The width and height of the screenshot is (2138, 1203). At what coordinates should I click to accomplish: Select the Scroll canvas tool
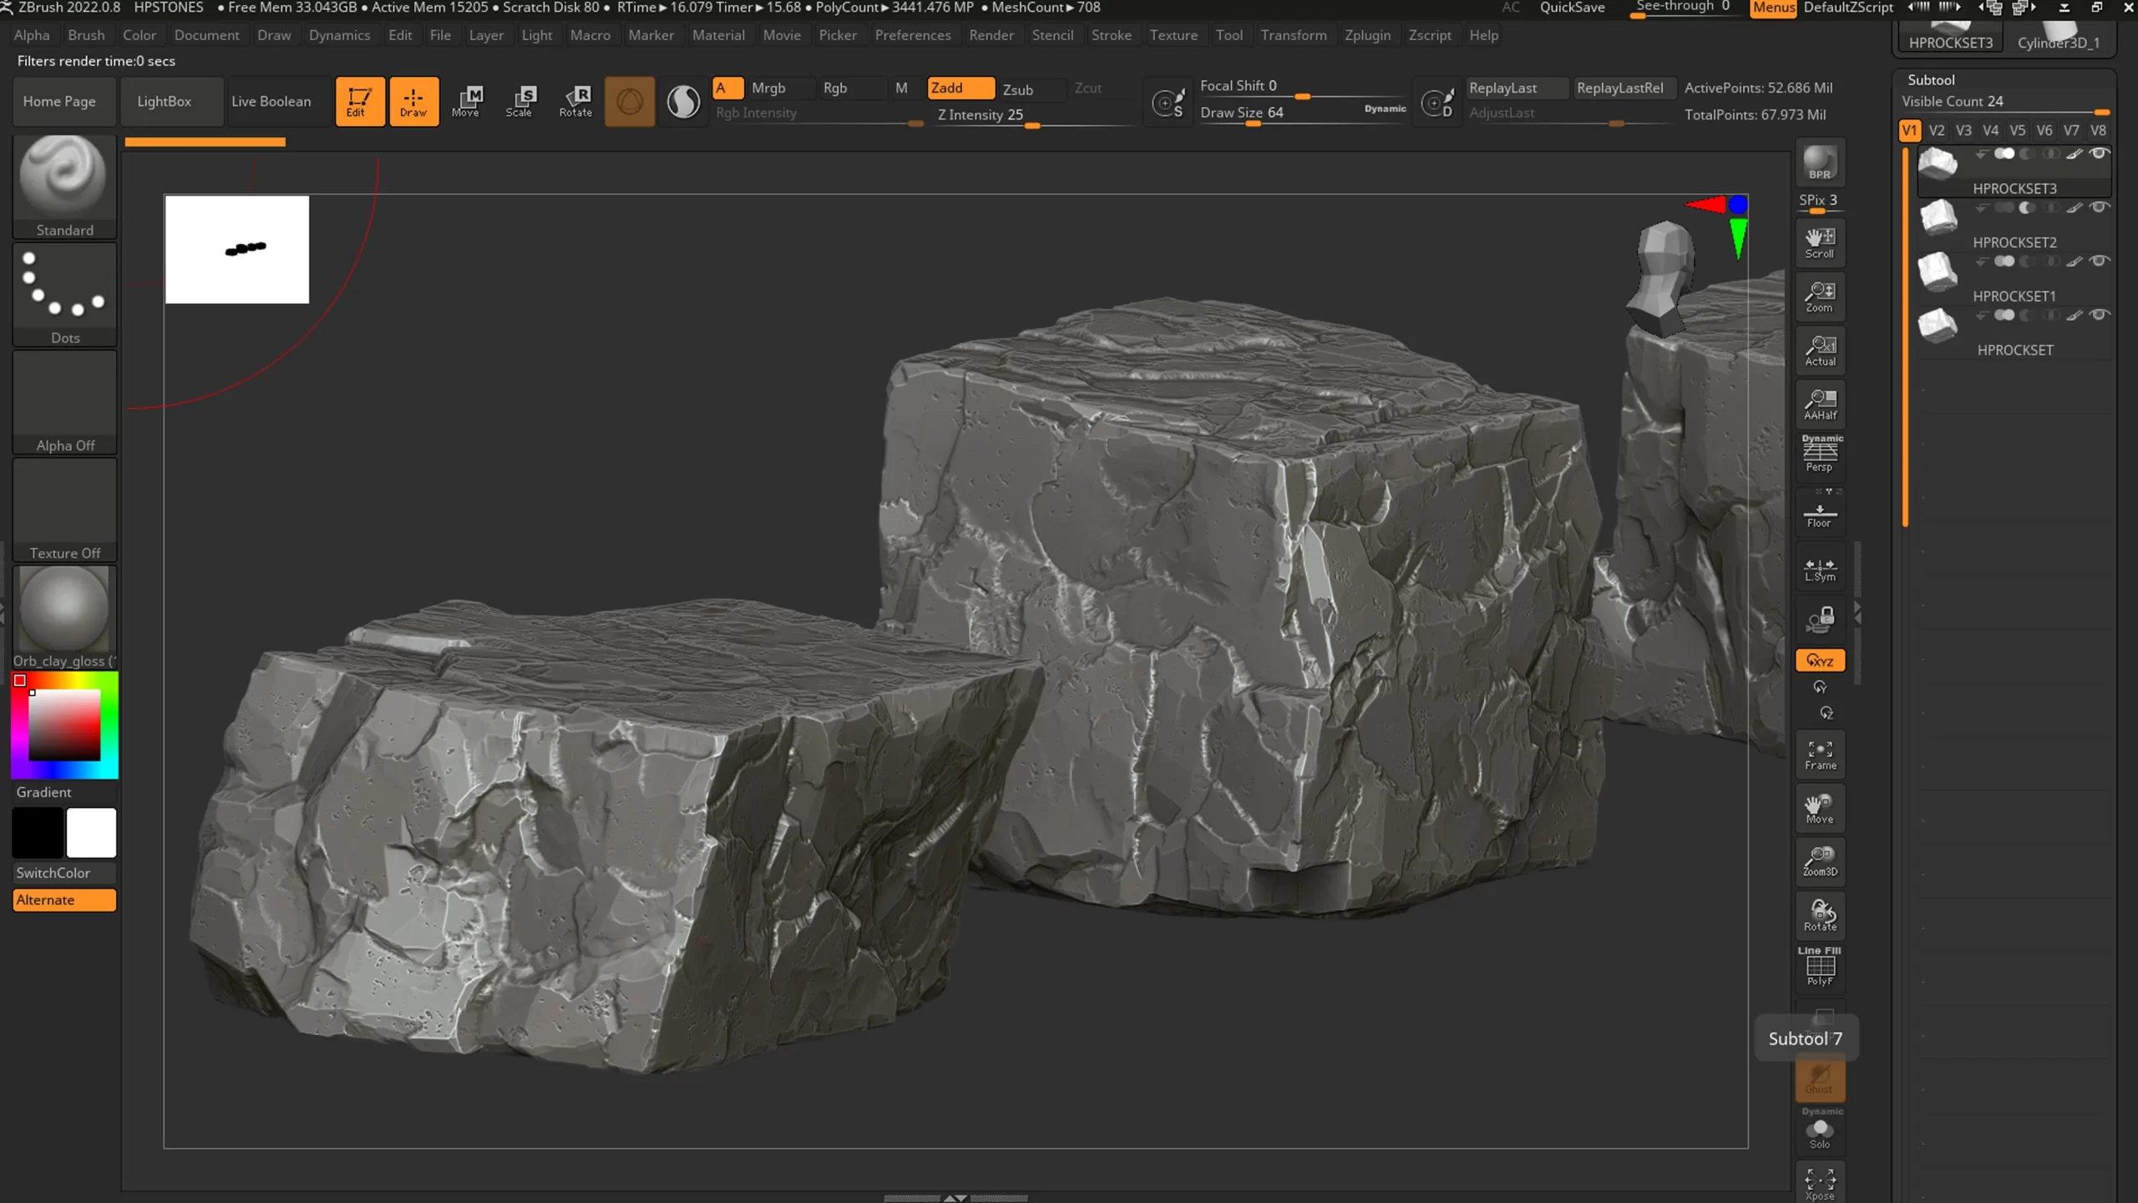coord(1820,243)
